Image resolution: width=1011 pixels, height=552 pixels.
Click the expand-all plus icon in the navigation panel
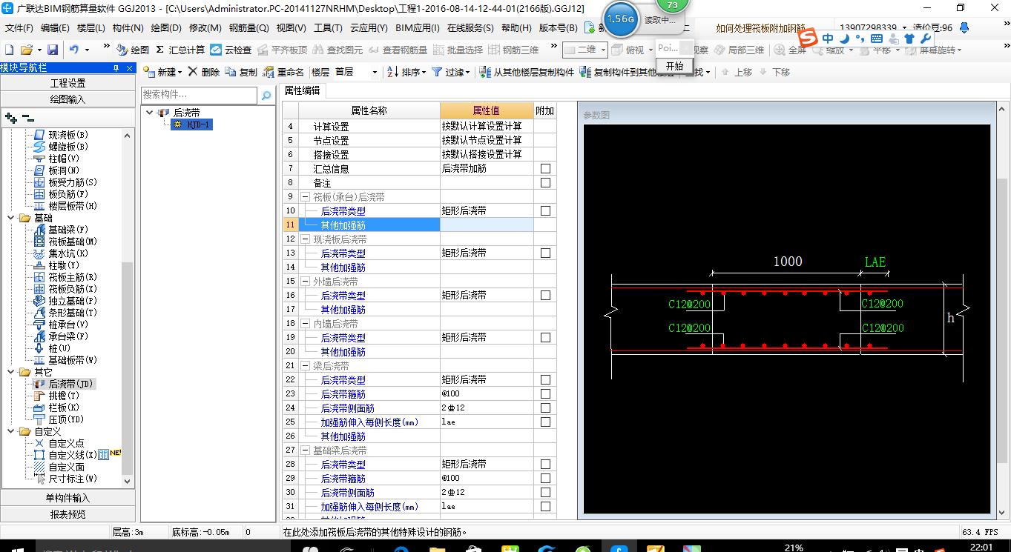(x=10, y=118)
